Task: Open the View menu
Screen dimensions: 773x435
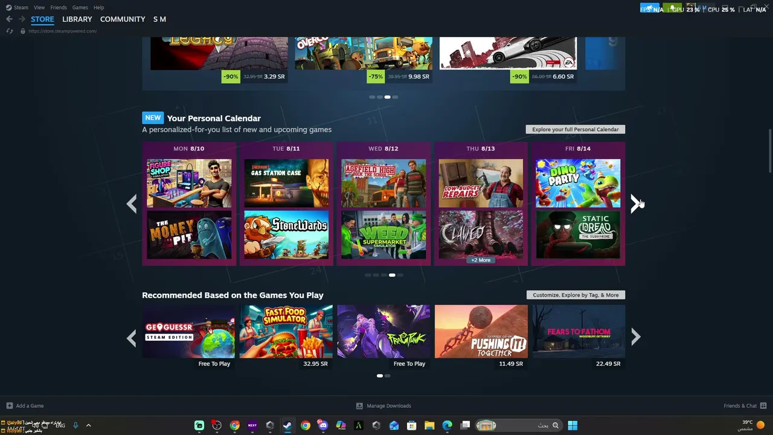Action: tap(39, 7)
